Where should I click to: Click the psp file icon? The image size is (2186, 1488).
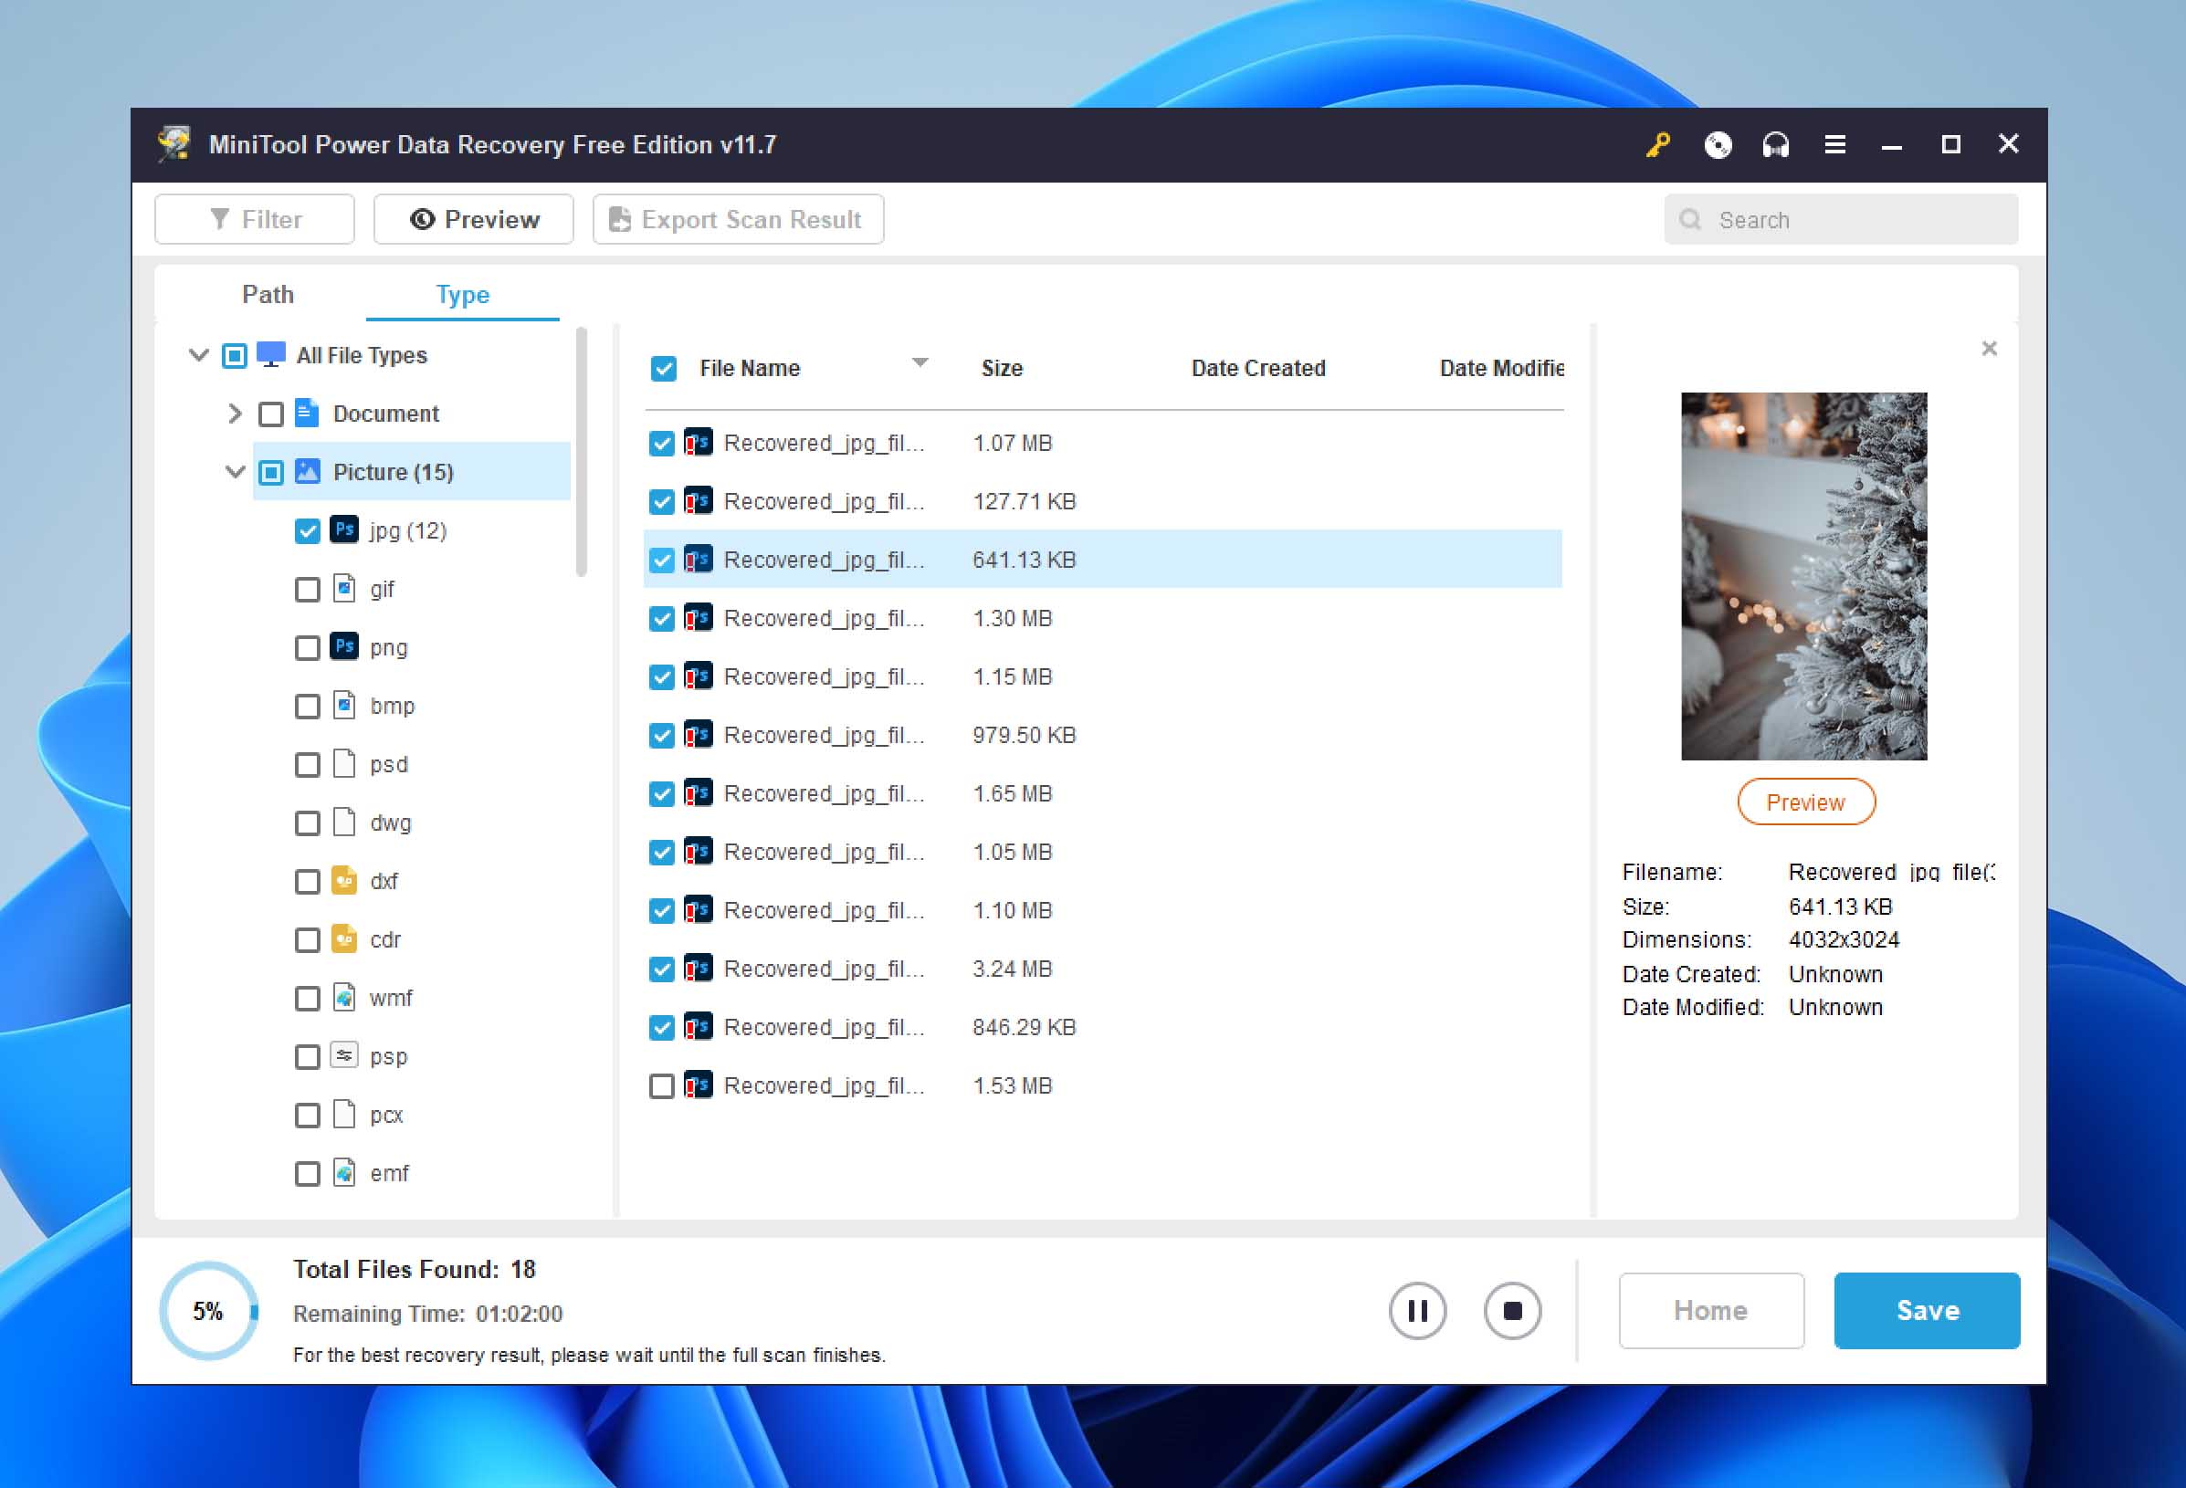point(344,1055)
